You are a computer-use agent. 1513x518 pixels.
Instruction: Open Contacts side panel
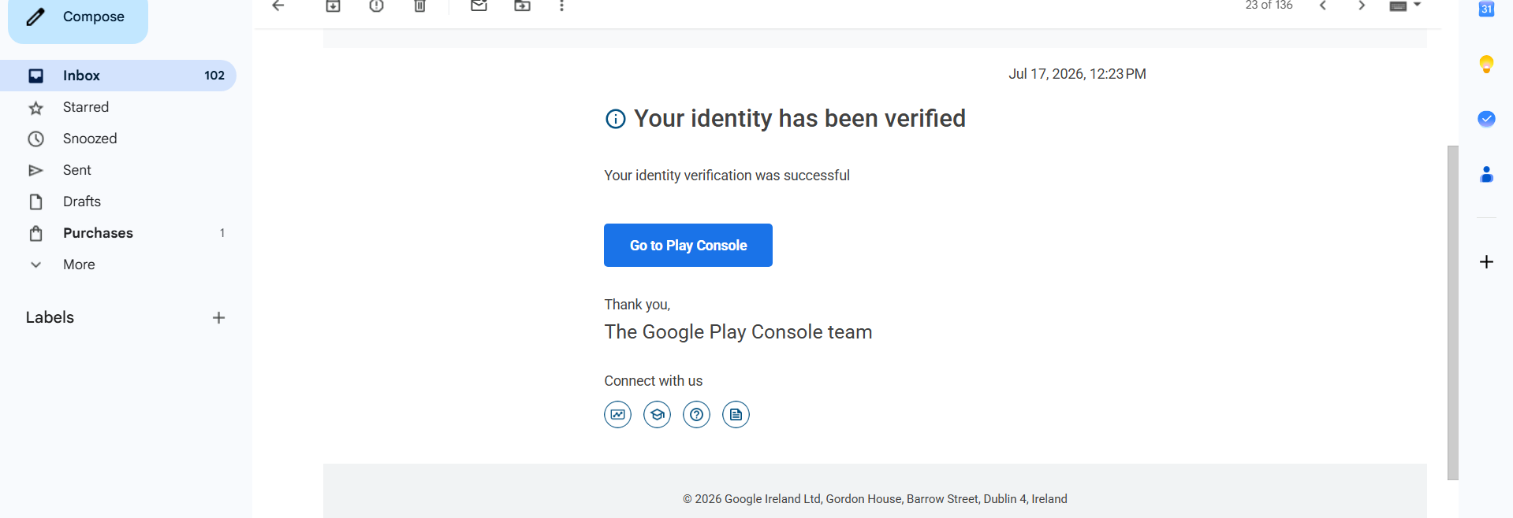tap(1486, 174)
